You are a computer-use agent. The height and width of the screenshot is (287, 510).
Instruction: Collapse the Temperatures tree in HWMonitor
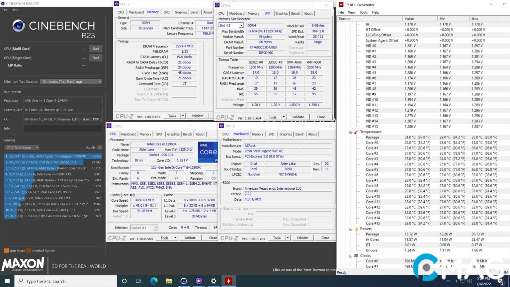click(x=351, y=132)
